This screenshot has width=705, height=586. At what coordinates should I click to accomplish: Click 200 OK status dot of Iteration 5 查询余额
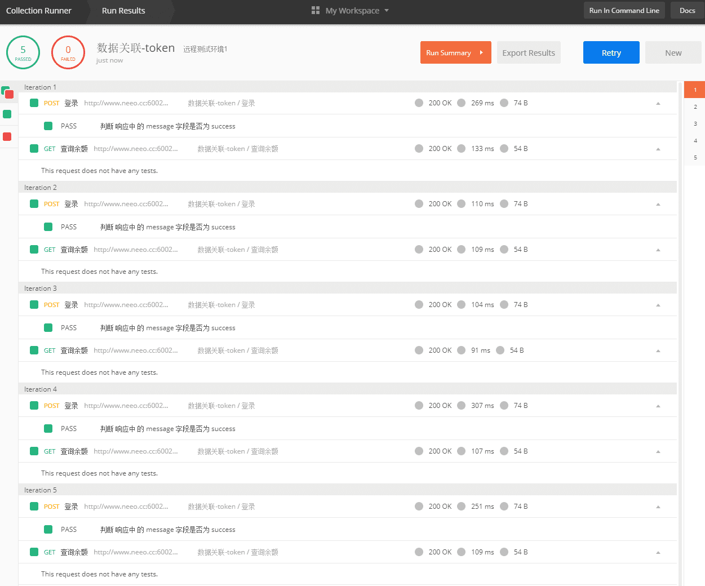(x=419, y=552)
